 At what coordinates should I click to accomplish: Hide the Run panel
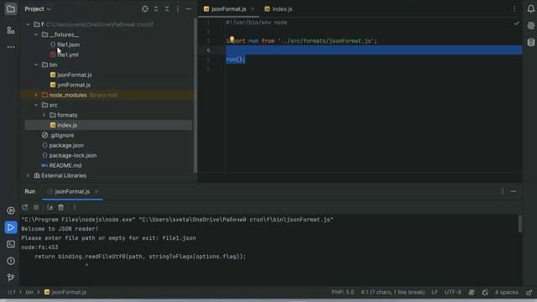point(514,191)
